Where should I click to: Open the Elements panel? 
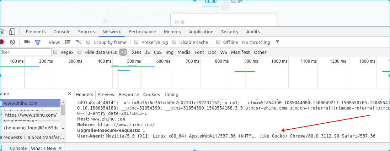36,32
